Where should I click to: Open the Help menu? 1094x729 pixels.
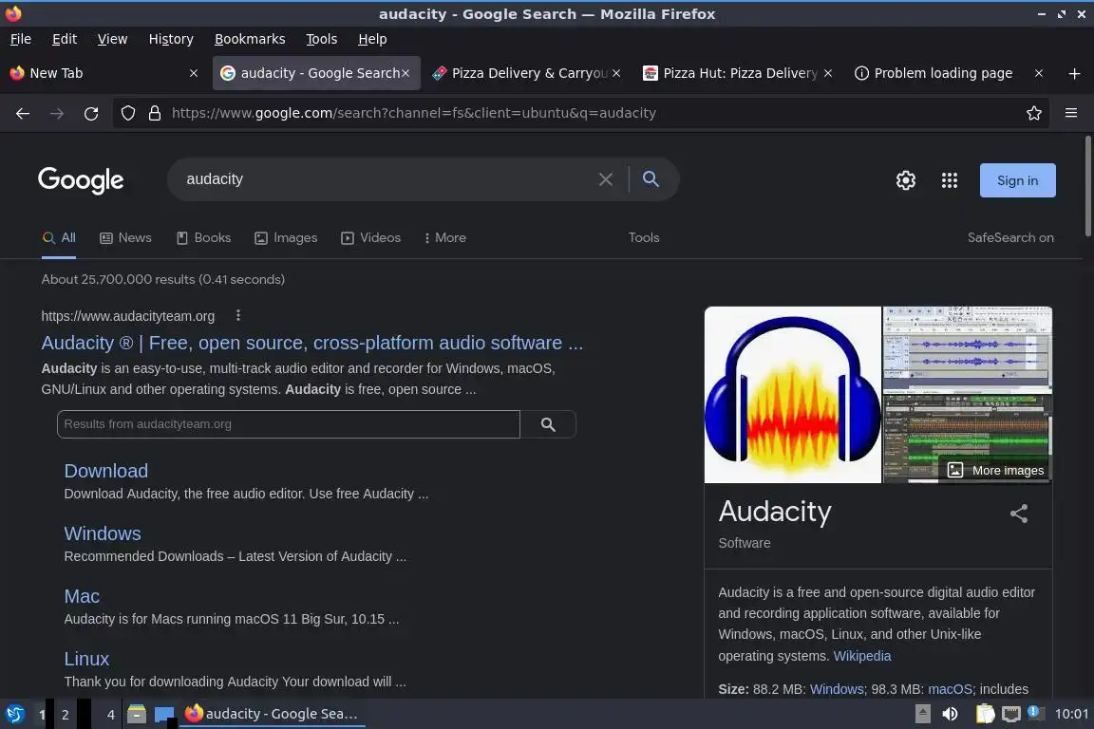pos(372,39)
